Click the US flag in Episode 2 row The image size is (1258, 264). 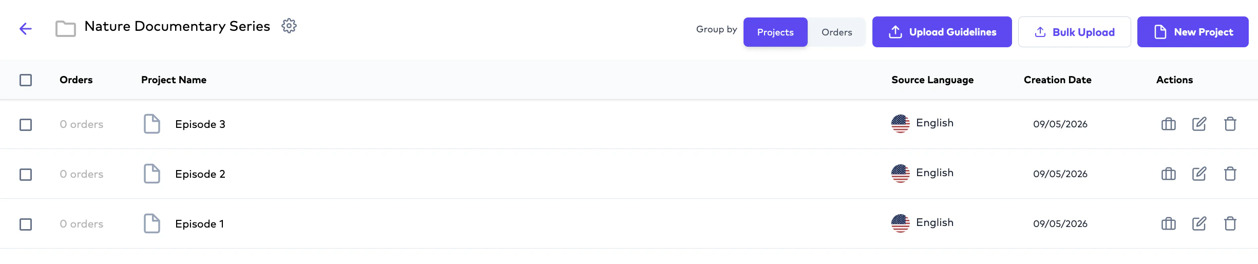pos(901,174)
